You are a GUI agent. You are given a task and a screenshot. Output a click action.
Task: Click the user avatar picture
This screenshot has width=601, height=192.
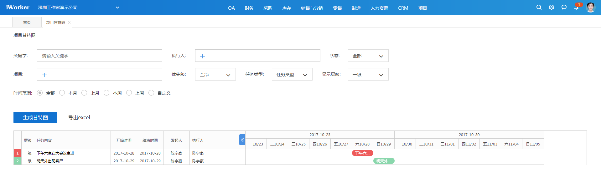[590, 7]
